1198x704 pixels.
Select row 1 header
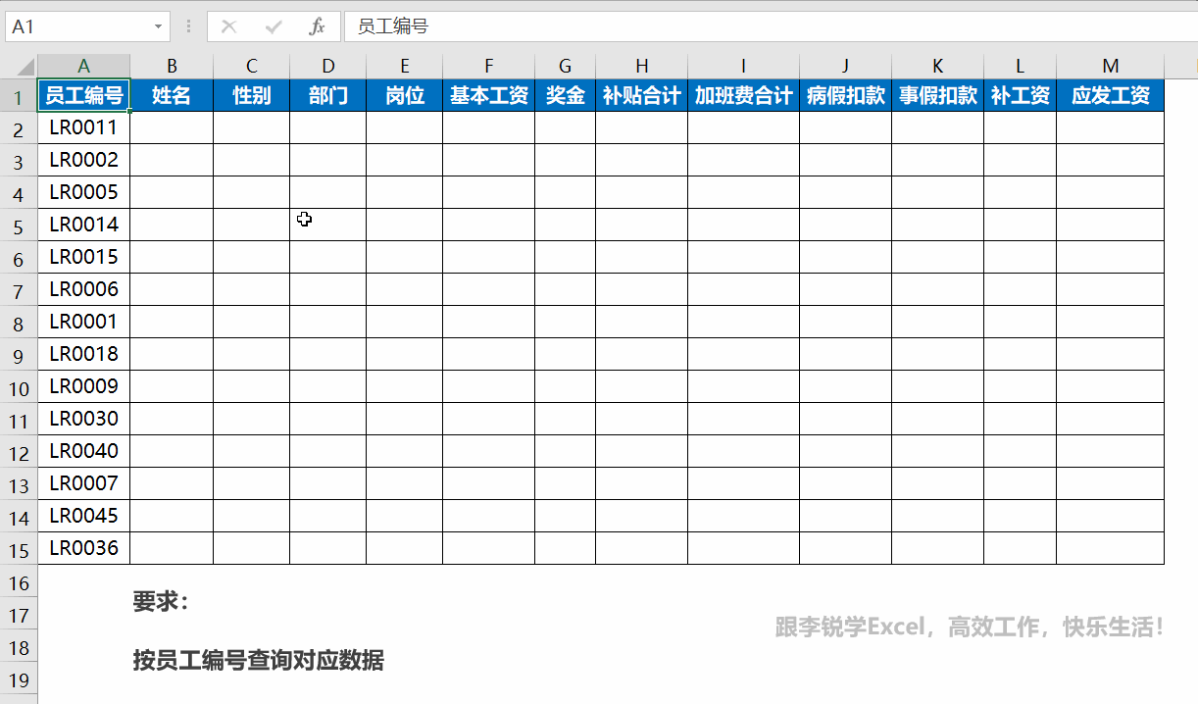pyautogui.click(x=19, y=95)
